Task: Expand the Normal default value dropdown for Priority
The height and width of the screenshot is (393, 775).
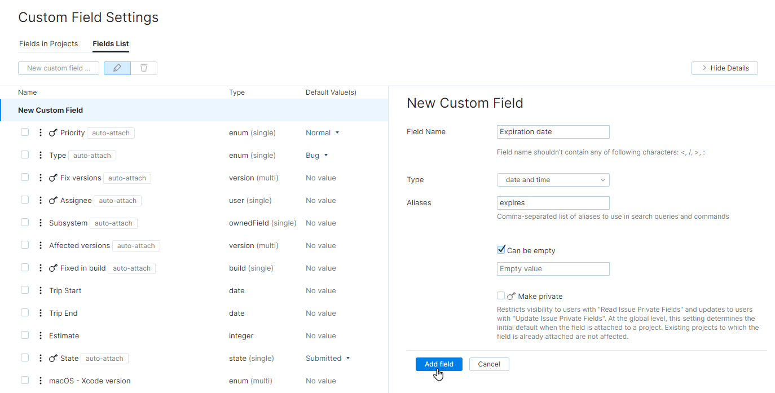Action: [x=323, y=133]
